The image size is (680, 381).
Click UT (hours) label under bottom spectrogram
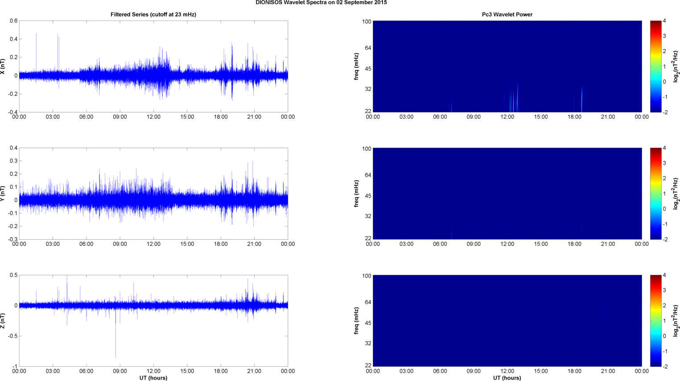[x=507, y=378]
